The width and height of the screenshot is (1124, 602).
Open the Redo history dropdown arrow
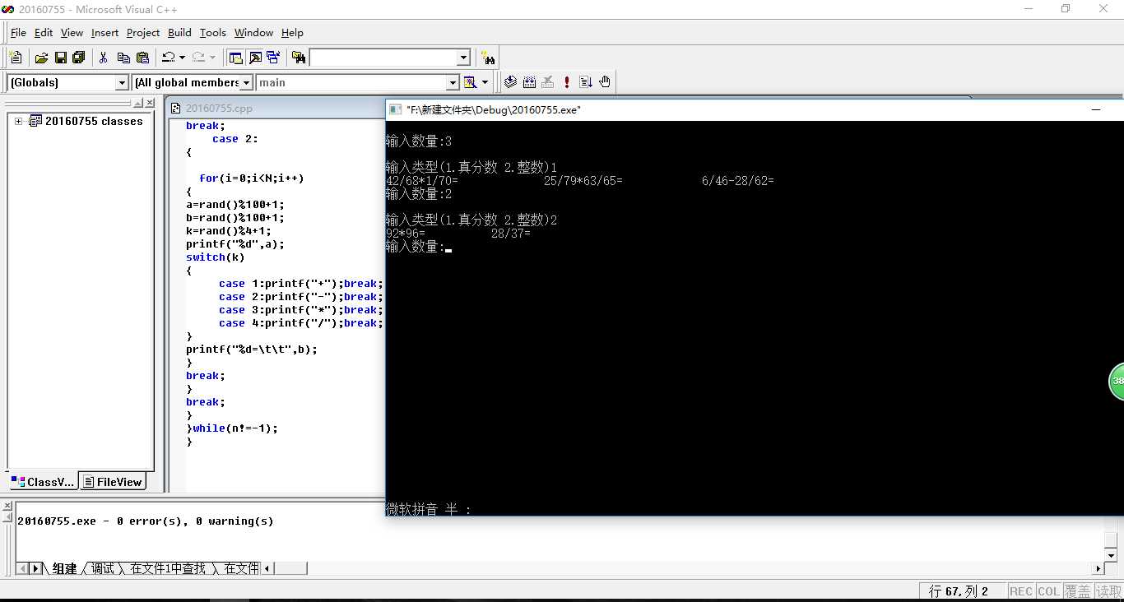click(212, 58)
